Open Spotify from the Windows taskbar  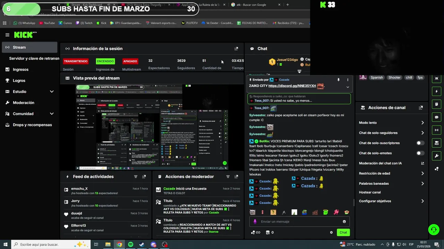pos(130,245)
